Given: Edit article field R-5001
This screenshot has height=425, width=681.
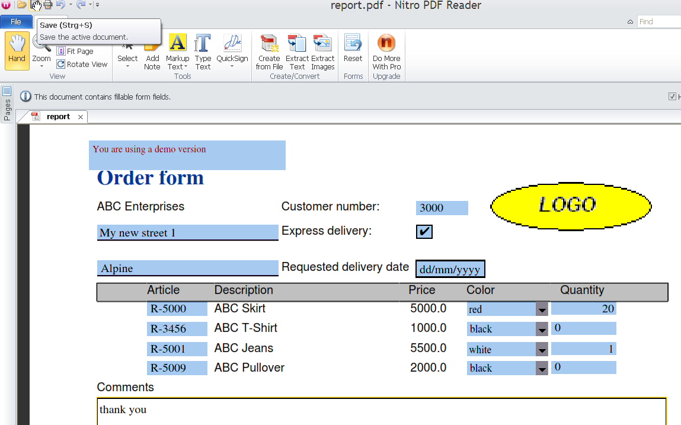Looking at the screenshot, I should [177, 349].
